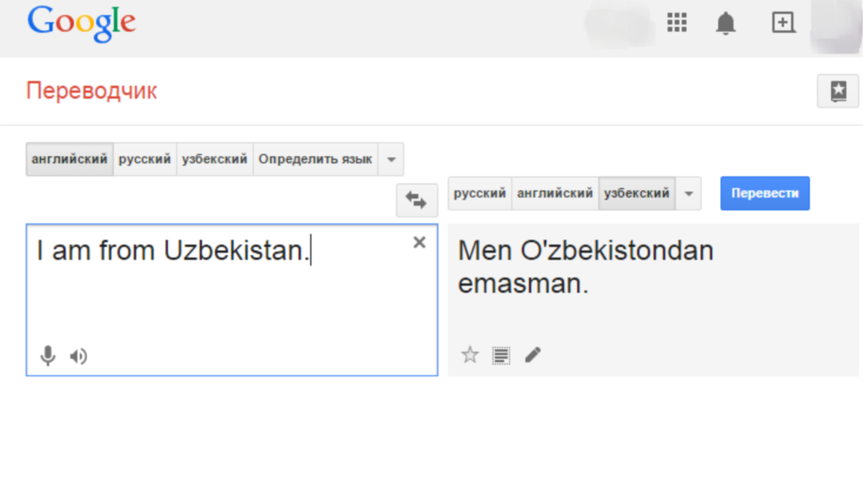Viewport: 863px width, 486px height.
Task: Select русский as source language
Action: (x=145, y=159)
